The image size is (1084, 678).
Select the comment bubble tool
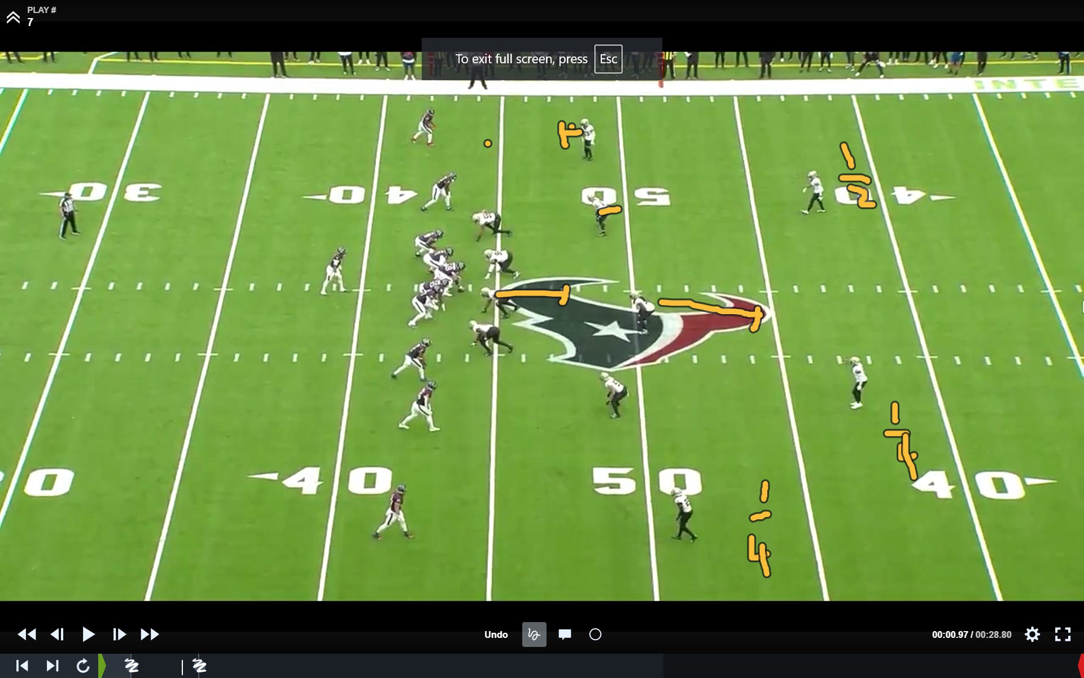click(x=565, y=634)
